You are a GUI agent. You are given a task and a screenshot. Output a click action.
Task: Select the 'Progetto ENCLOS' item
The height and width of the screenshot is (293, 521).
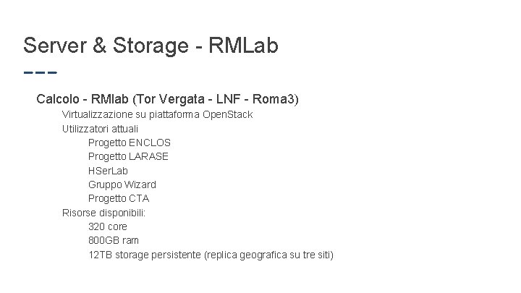coord(129,143)
